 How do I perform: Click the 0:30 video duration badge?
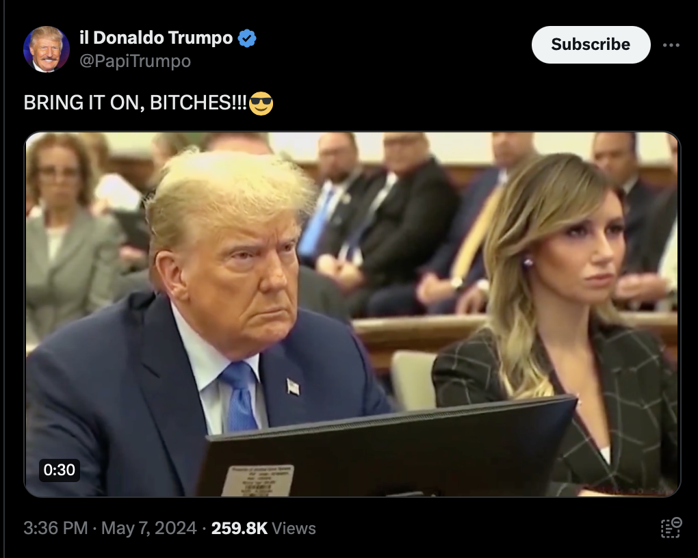(x=60, y=470)
